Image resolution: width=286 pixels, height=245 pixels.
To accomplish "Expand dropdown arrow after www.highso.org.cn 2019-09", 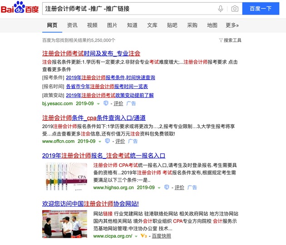I will (x=159, y=188).
